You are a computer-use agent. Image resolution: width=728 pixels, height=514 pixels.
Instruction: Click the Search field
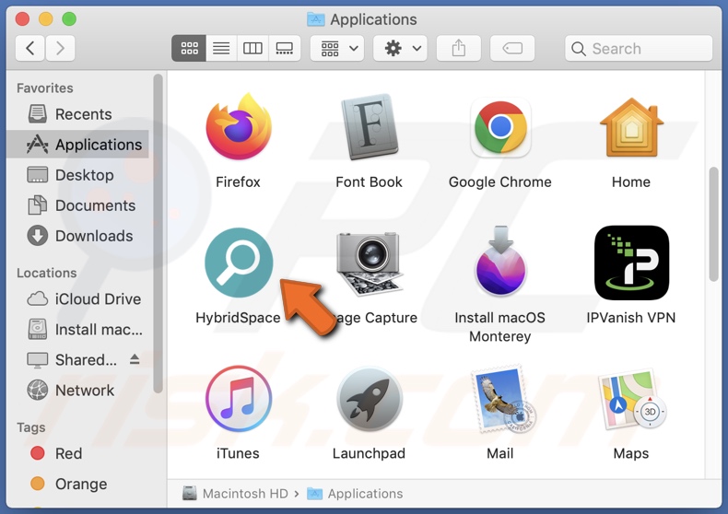pyautogui.click(x=639, y=48)
